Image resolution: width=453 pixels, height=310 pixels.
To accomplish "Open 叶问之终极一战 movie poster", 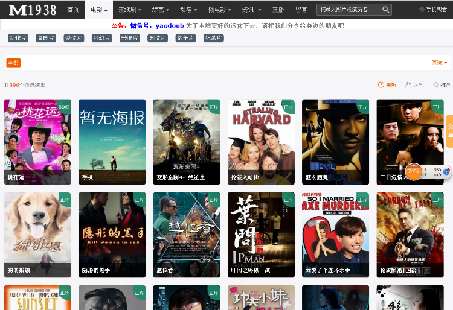I will click(x=261, y=235).
